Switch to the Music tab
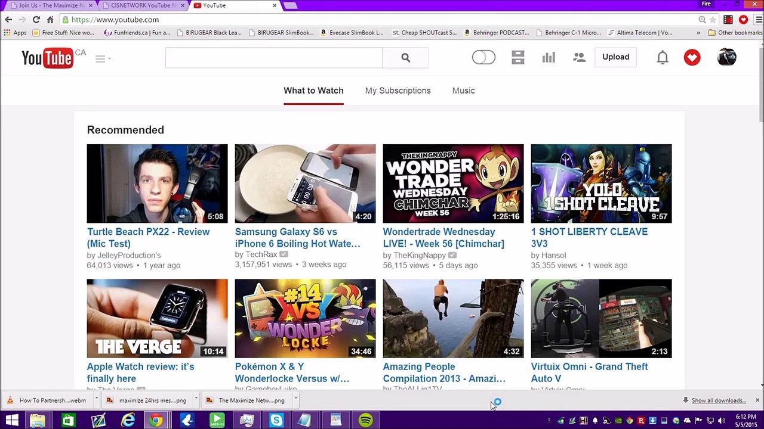Viewport: 764px width, 429px height. click(463, 91)
